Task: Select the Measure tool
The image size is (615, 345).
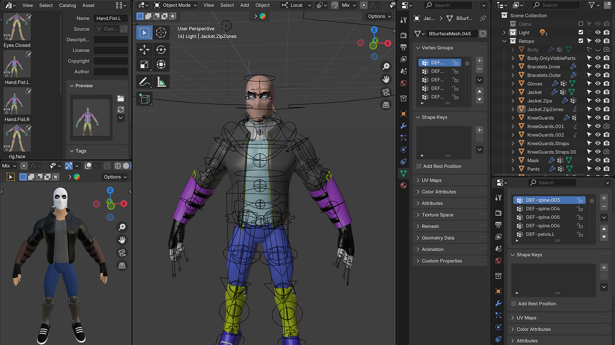Action: coord(161,82)
